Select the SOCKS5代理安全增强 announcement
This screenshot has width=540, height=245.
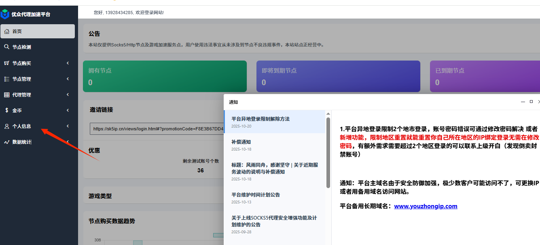(275, 224)
